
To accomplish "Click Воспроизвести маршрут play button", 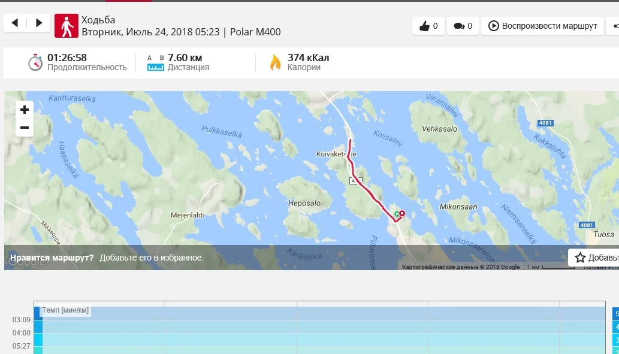I will (x=542, y=26).
